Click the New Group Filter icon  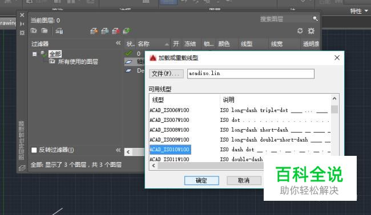(x=45, y=31)
